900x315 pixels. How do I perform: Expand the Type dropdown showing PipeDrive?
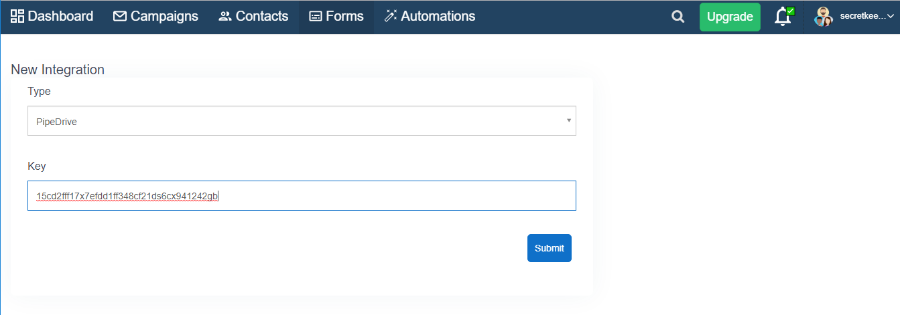pyautogui.click(x=302, y=121)
